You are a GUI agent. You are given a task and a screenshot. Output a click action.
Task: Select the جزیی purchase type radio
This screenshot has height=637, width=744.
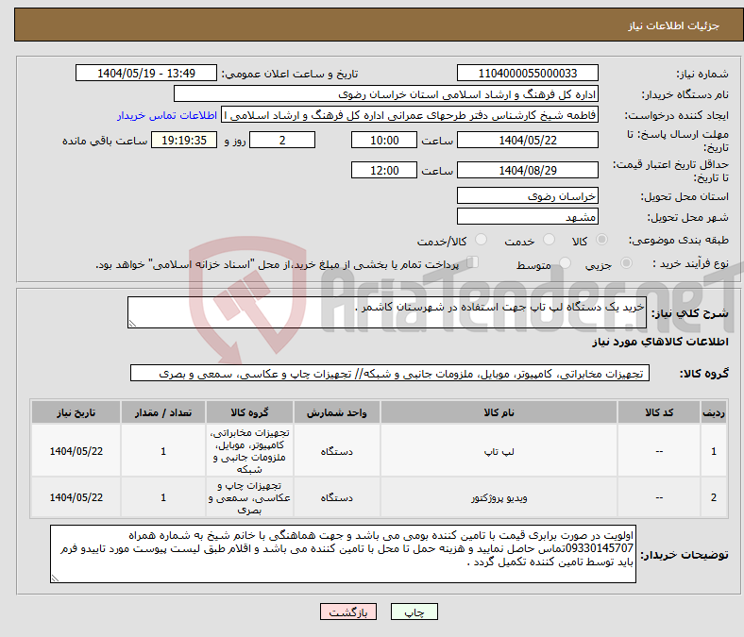[x=626, y=262]
